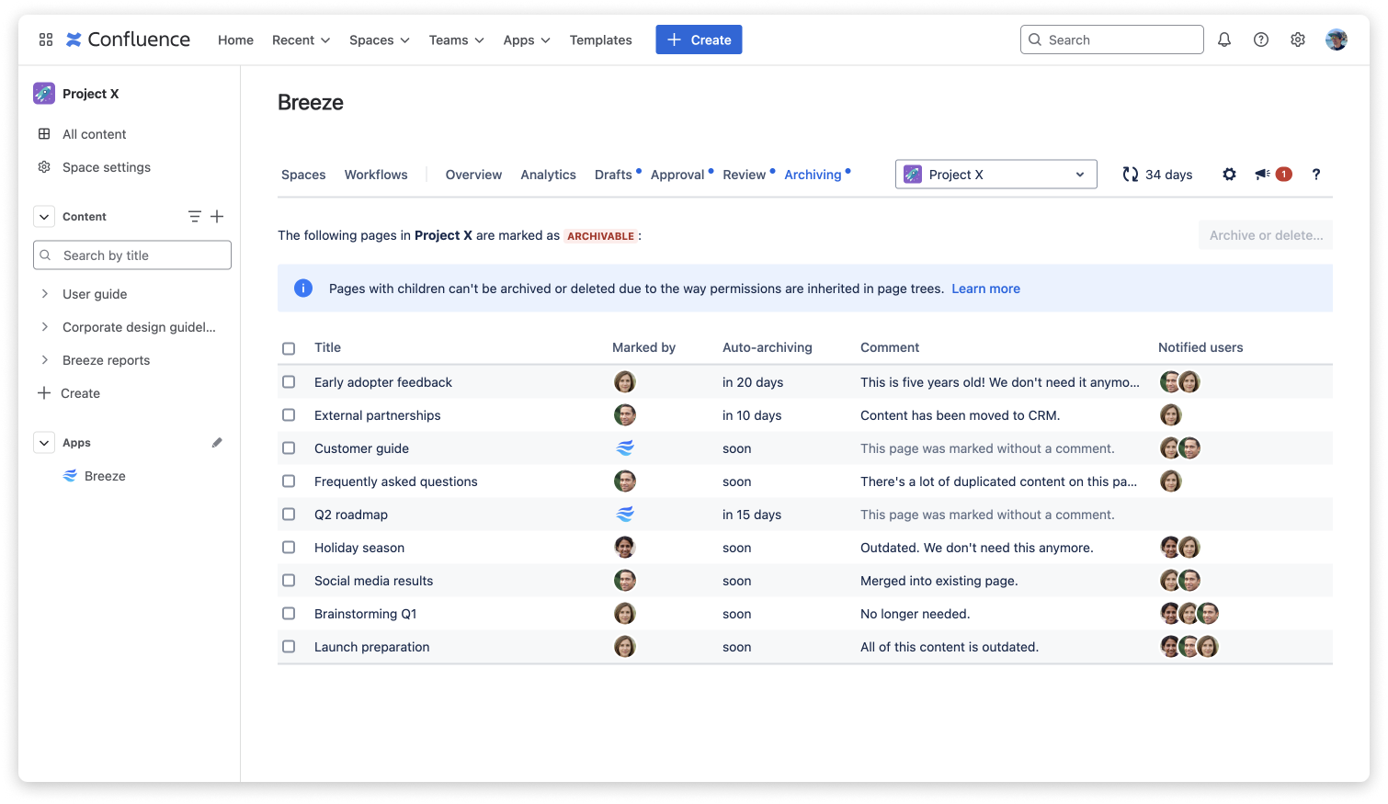Check the Frequently asked questions row
The image size is (1388, 804).
pos(289,481)
